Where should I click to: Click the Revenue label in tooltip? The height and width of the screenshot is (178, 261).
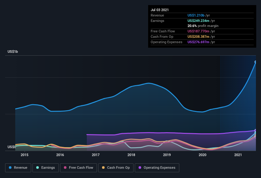click(157, 15)
